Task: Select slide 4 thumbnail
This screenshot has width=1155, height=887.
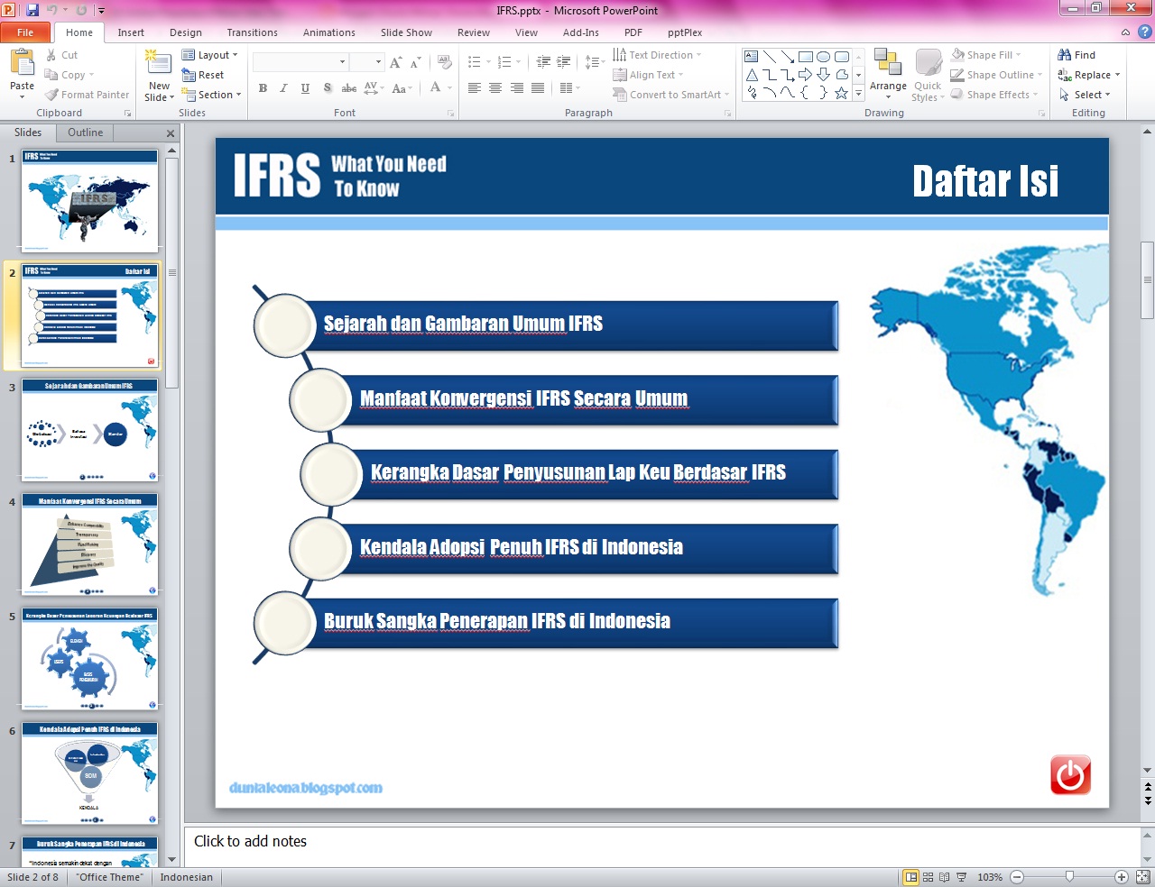Action: [x=89, y=544]
